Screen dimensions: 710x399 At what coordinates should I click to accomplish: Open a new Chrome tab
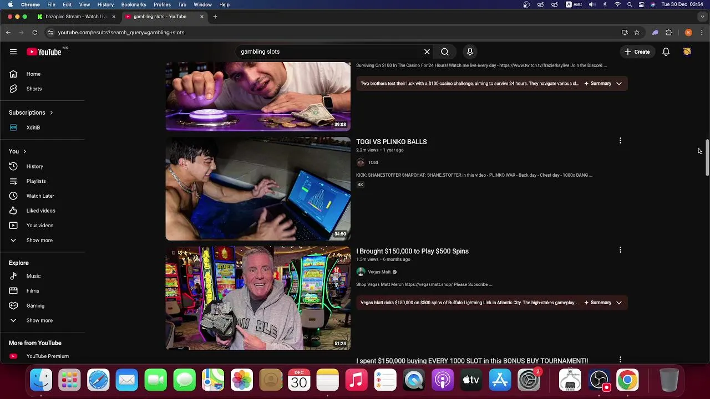click(215, 17)
